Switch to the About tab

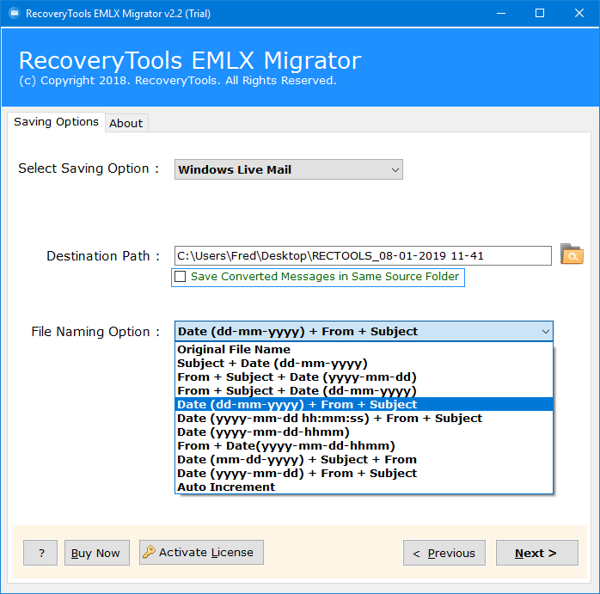click(x=126, y=123)
